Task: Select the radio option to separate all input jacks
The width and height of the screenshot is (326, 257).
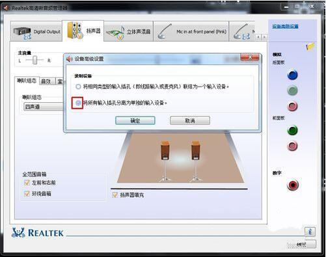Action: (x=78, y=103)
